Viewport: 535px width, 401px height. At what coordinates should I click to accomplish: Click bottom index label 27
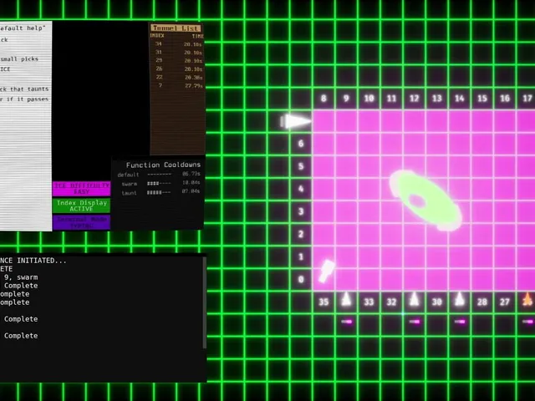(x=505, y=302)
